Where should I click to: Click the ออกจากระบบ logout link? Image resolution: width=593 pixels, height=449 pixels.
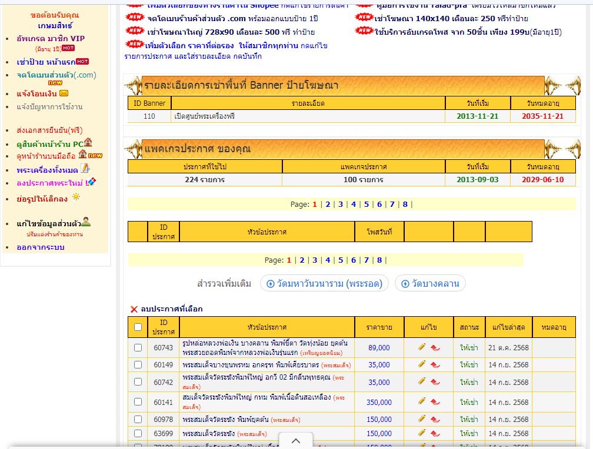click(x=41, y=247)
